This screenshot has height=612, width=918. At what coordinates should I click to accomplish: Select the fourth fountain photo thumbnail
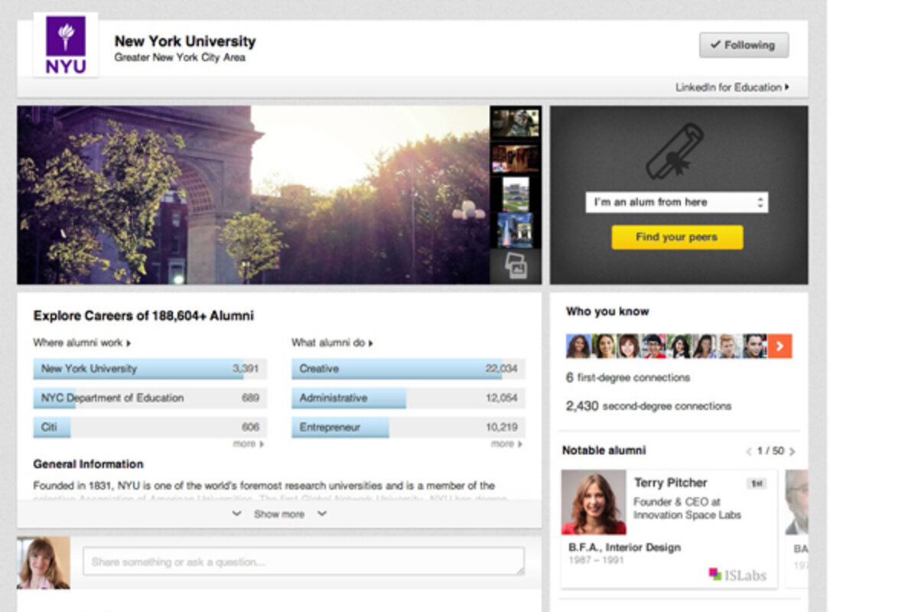tap(515, 230)
